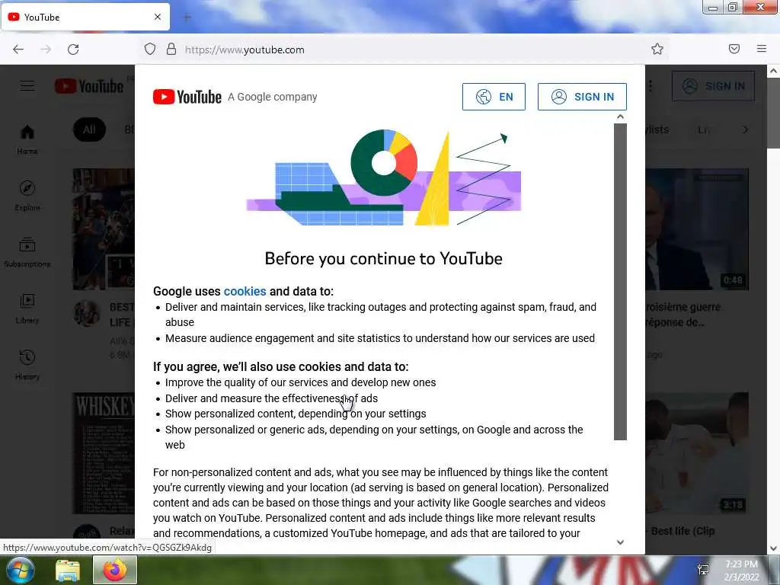Click the page scrollbar down arrow
Image resolution: width=780 pixels, height=585 pixels.
(x=773, y=548)
